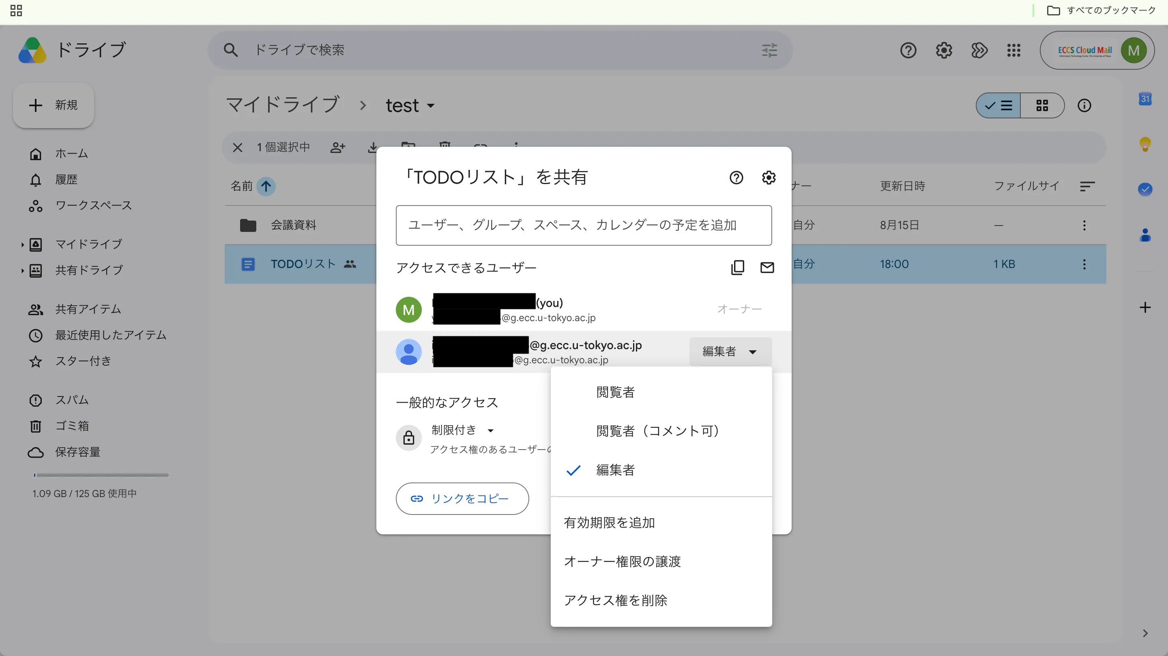Viewport: 1168px width, 656px height.
Task: Open the Drive logo home
Action: click(32, 50)
